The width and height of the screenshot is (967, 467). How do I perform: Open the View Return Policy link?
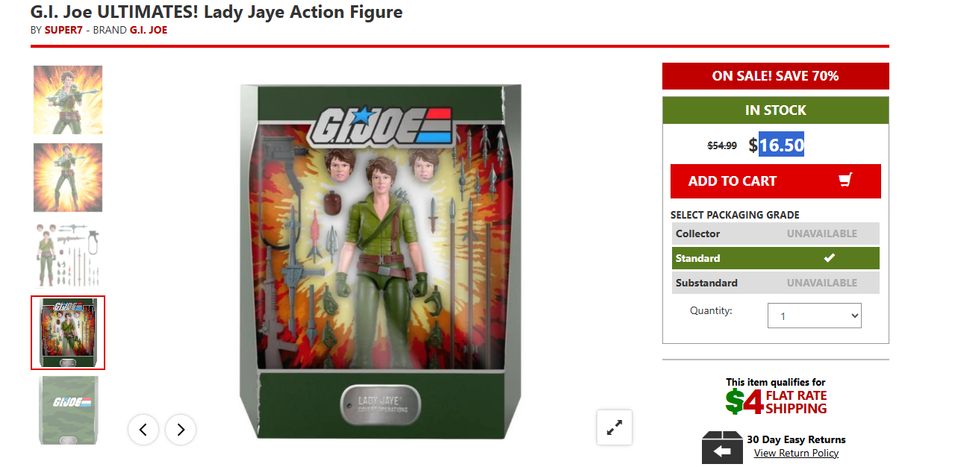796,453
